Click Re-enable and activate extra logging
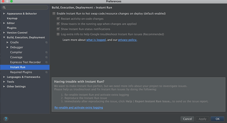Image resolution: width=227 pixels, height=123 pixels. 79,107
